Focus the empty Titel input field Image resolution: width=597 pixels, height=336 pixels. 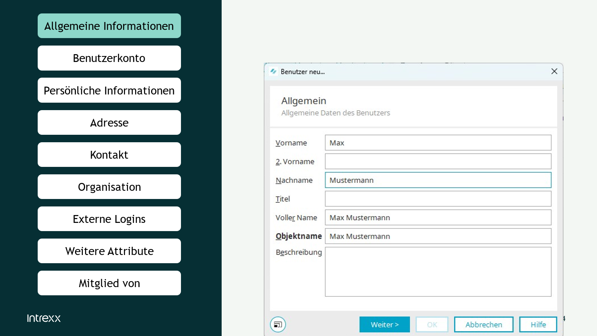(x=438, y=199)
